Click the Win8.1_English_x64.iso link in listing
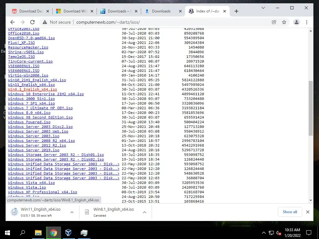 (32, 89)
